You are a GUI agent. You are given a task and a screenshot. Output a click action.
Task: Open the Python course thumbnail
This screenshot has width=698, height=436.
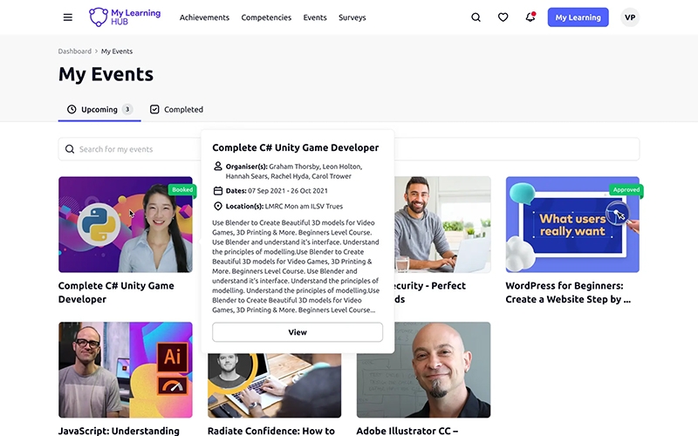(126, 225)
